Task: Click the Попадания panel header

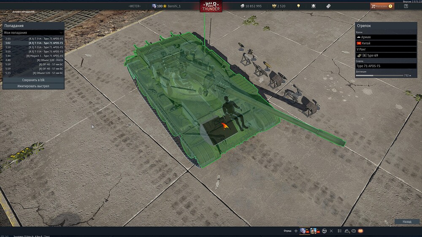Action: click(33, 26)
